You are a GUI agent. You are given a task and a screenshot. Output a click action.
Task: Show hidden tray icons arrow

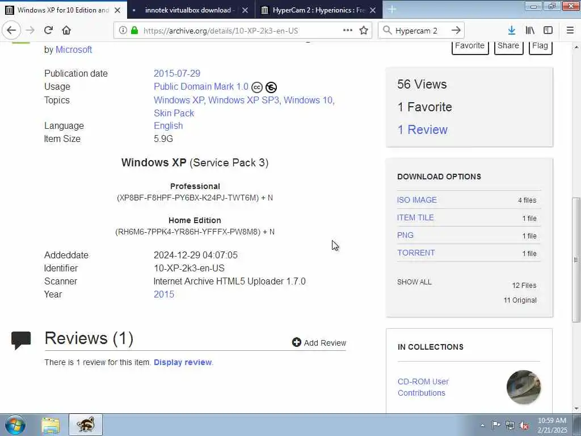tap(482, 426)
